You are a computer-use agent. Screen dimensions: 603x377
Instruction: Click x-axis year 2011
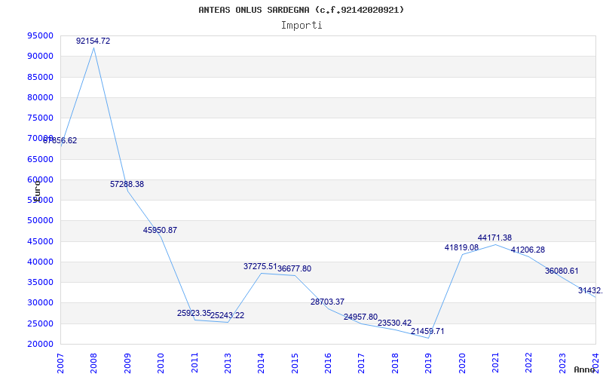pyautogui.click(x=194, y=363)
